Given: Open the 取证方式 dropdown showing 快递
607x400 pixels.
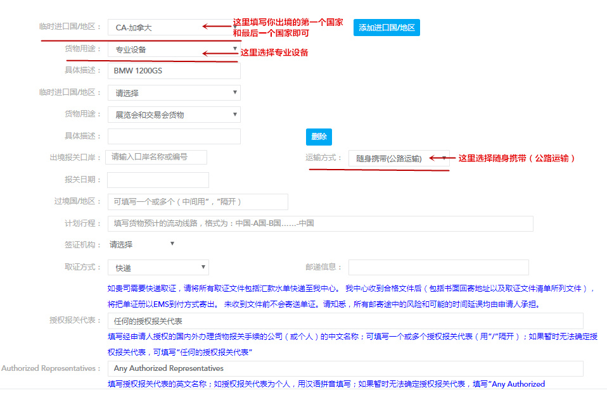Looking at the screenshot, I should (x=158, y=267).
